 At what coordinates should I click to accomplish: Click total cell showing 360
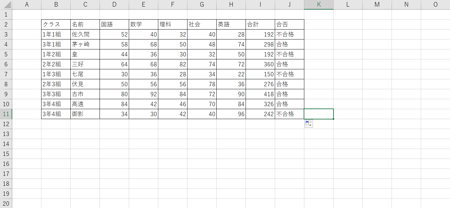point(261,64)
